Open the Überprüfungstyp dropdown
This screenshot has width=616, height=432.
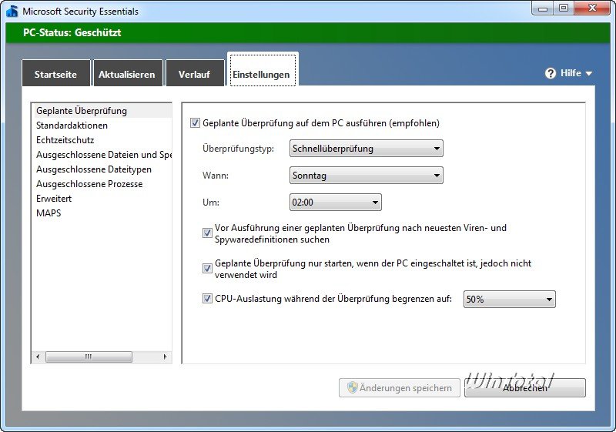coord(367,149)
